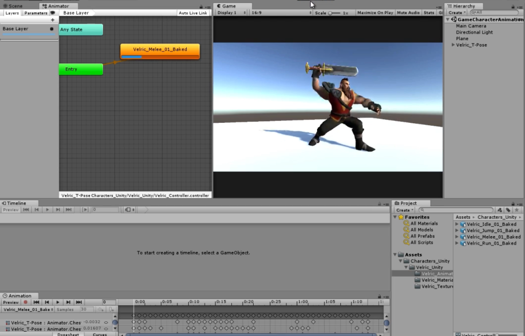Step to previous keyframe in Animation window
Viewport: 525px width, 336px height.
[47, 302]
